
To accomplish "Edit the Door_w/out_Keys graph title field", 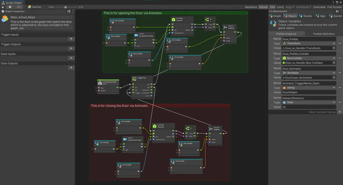I will [x=41, y=17].
